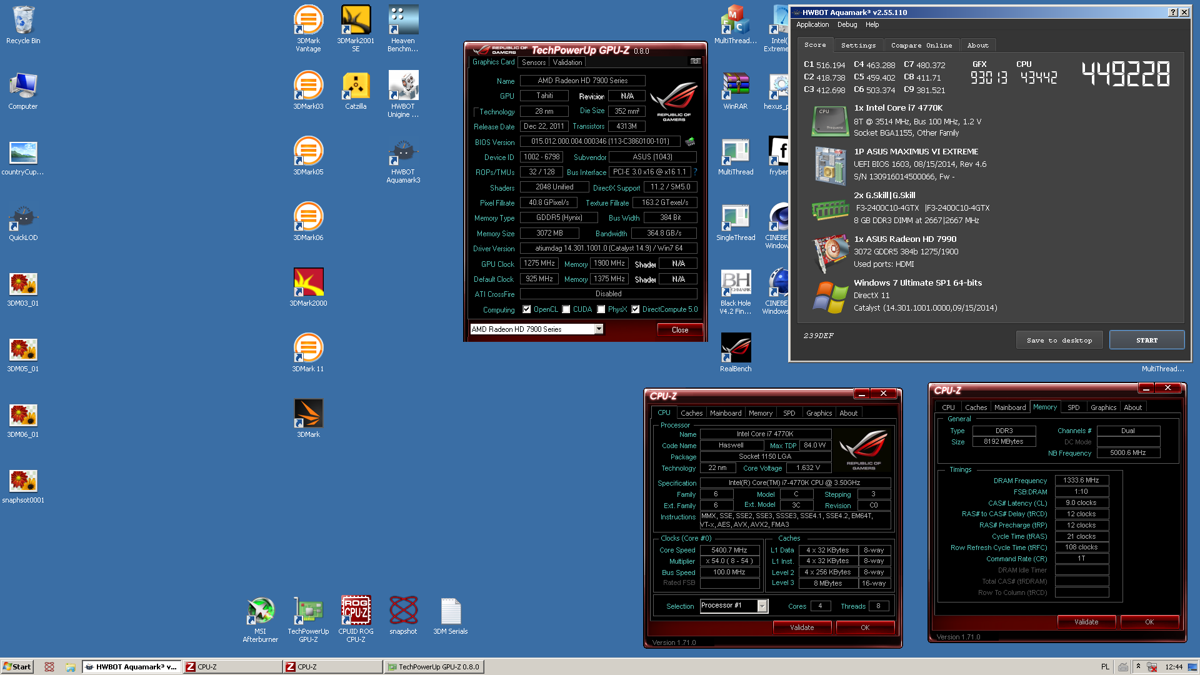Click Validate in the right CPU-Z window
This screenshot has width=1200, height=675.
click(x=1086, y=622)
